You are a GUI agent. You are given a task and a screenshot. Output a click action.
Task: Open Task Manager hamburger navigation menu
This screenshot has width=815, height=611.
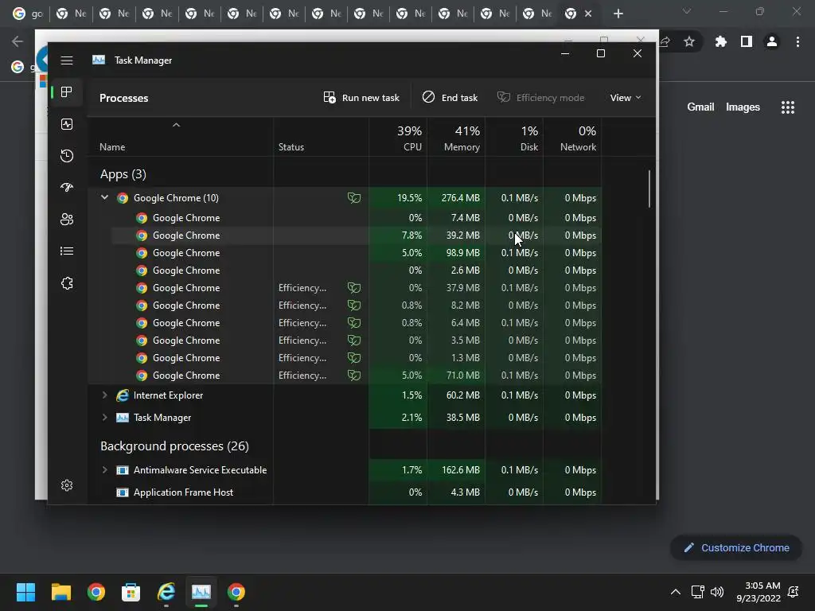[x=67, y=60]
